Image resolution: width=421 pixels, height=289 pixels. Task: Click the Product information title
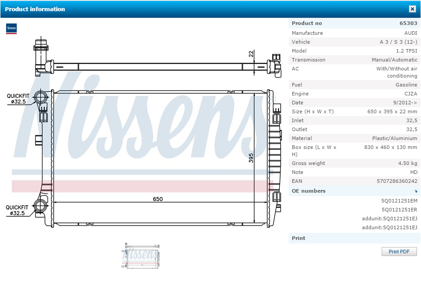(35, 9)
